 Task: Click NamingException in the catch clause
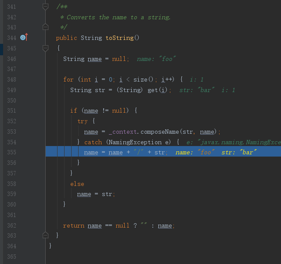click(x=134, y=142)
